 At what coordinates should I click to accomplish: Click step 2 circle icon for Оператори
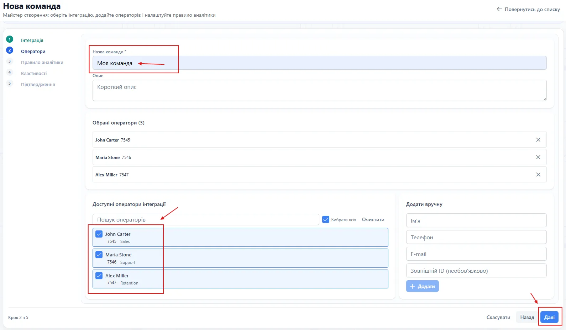click(x=10, y=50)
